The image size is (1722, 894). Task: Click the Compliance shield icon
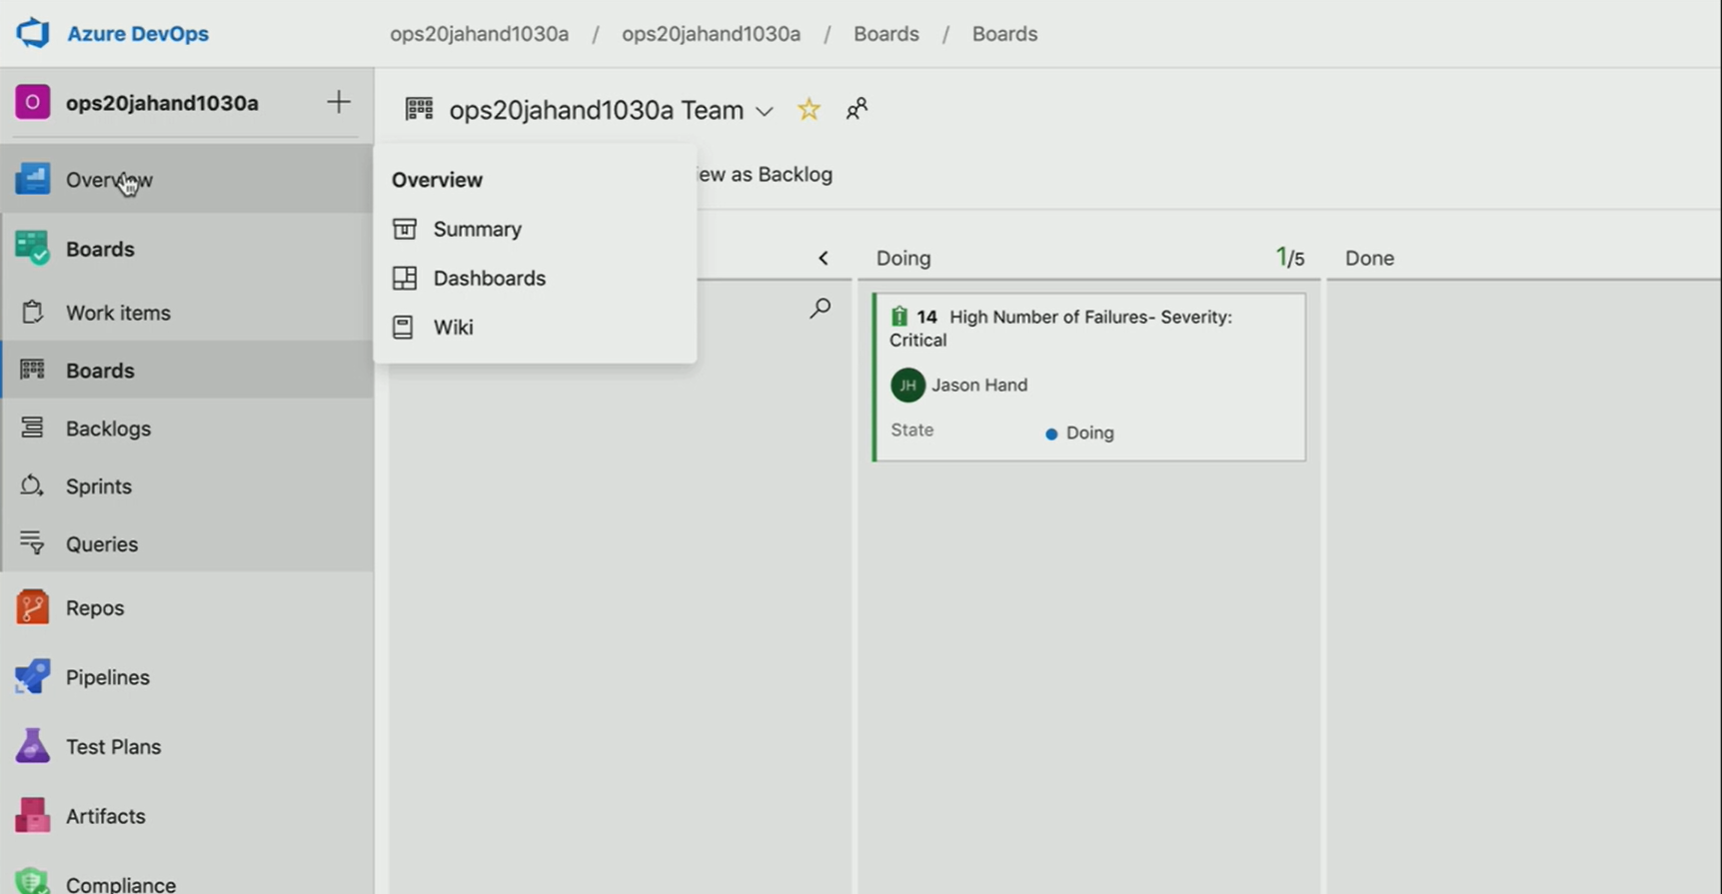[x=32, y=881]
